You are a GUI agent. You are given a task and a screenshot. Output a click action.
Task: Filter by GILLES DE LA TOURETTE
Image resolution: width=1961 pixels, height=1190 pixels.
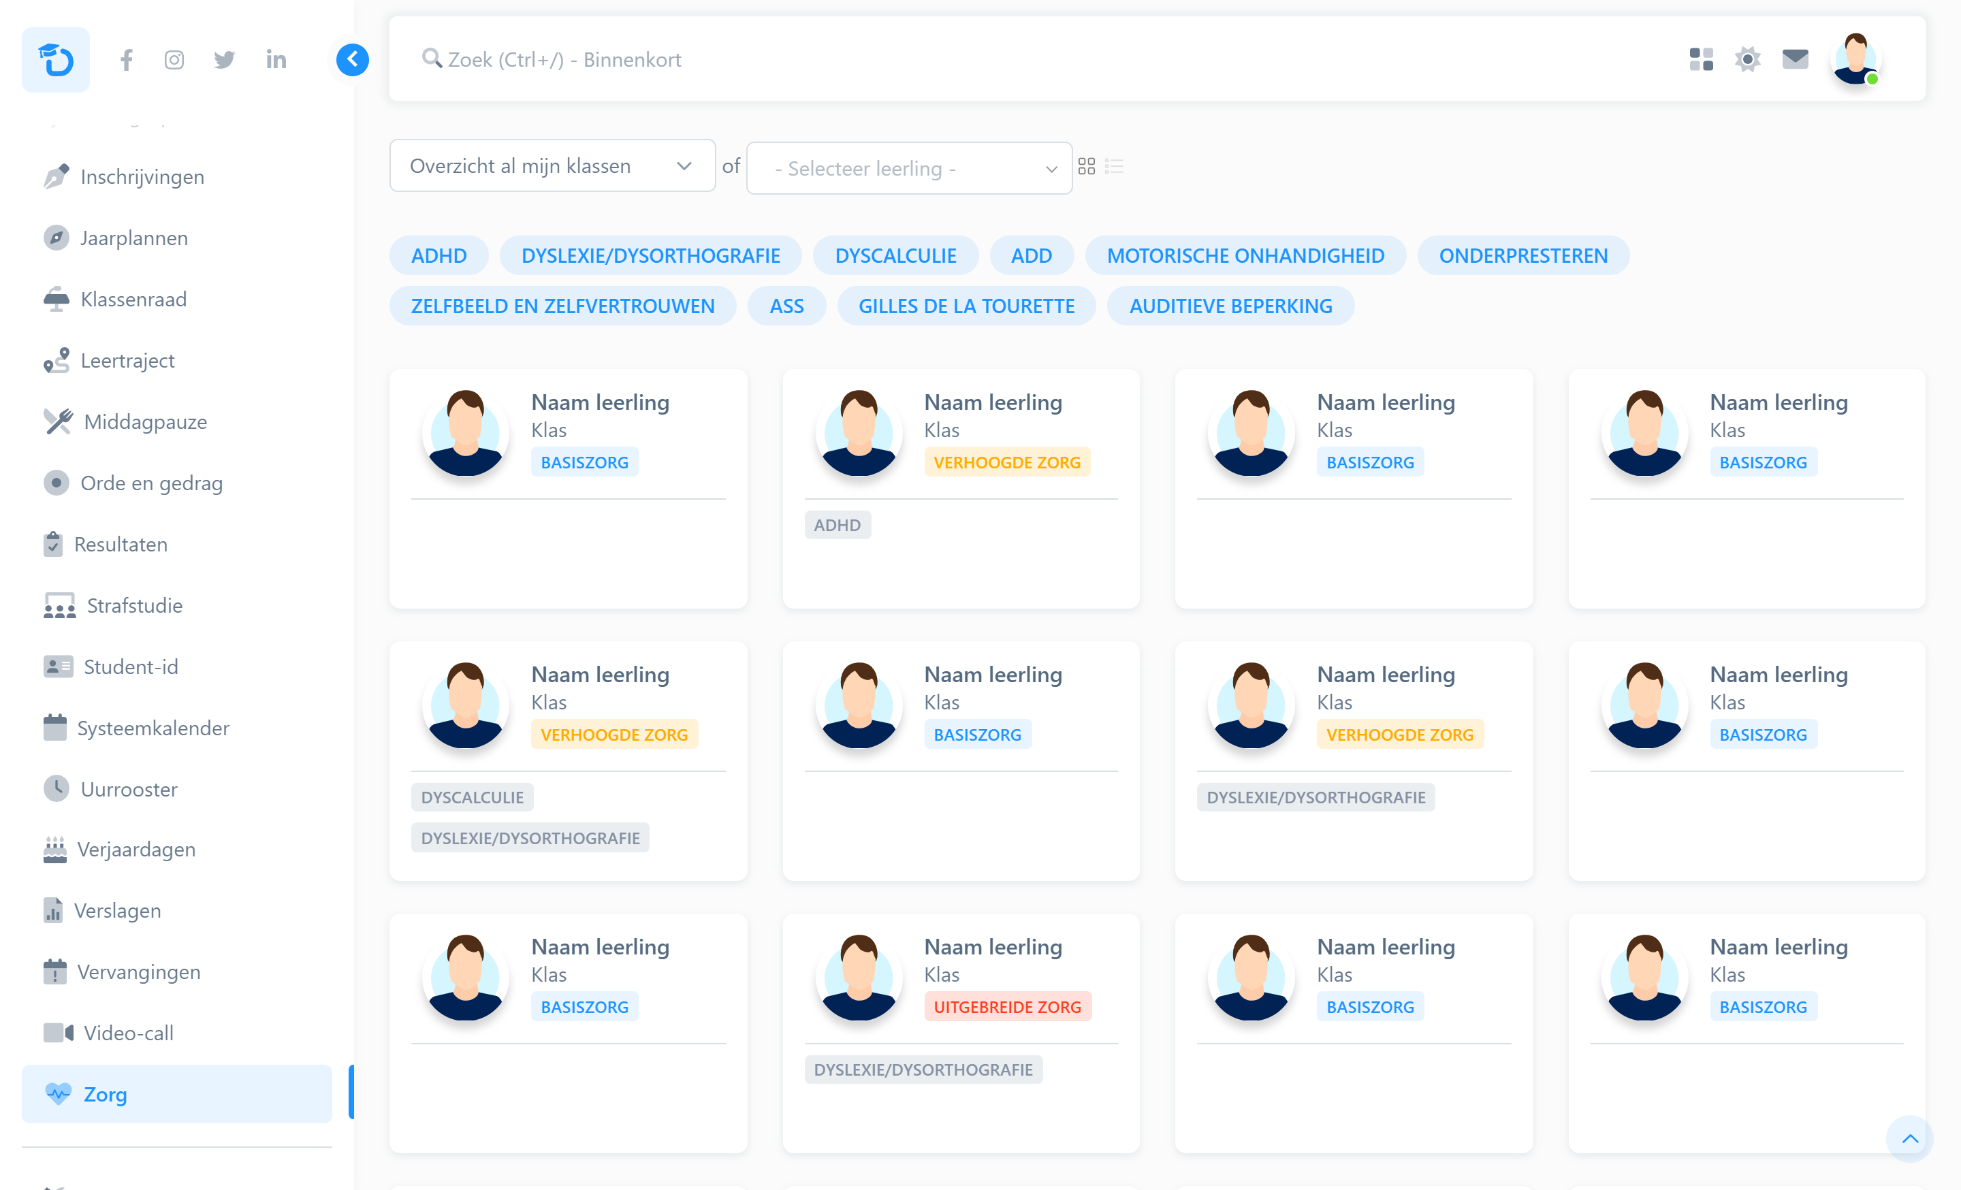click(x=966, y=306)
